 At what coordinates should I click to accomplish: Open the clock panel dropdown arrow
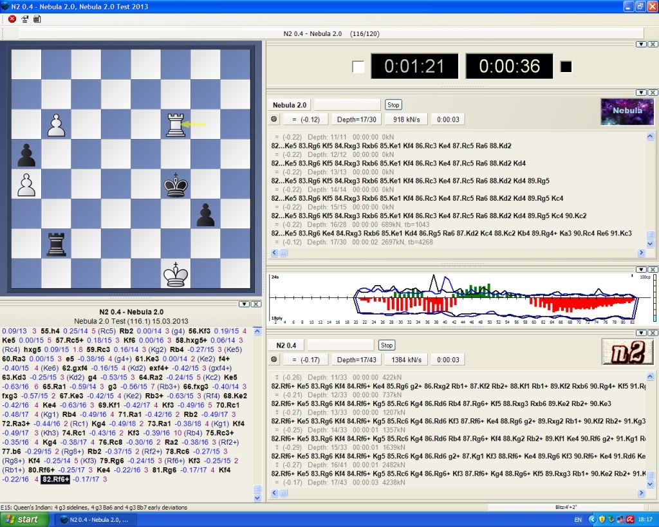pyautogui.click(x=640, y=44)
